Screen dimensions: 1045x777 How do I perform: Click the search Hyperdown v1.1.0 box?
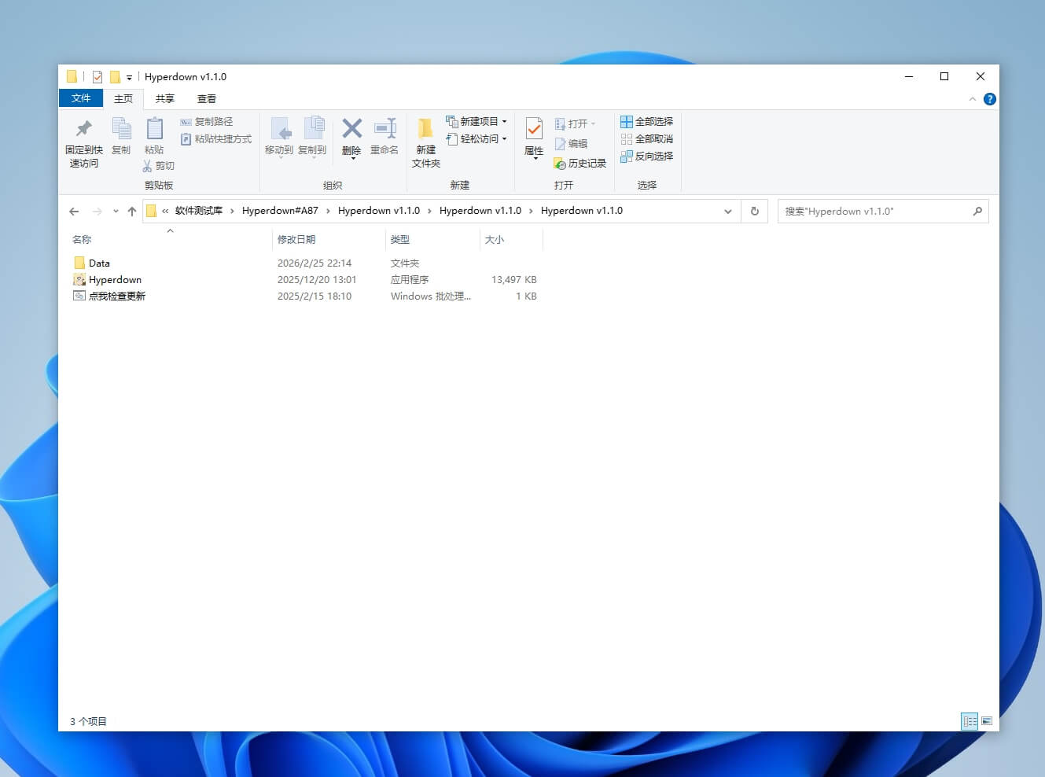[877, 211]
